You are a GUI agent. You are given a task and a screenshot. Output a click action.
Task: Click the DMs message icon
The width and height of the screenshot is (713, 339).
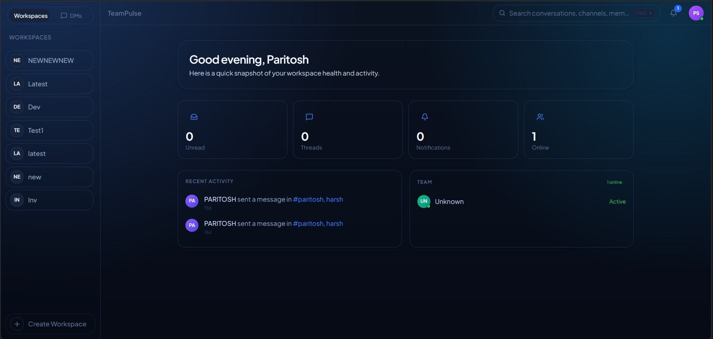click(x=63, y=15)
